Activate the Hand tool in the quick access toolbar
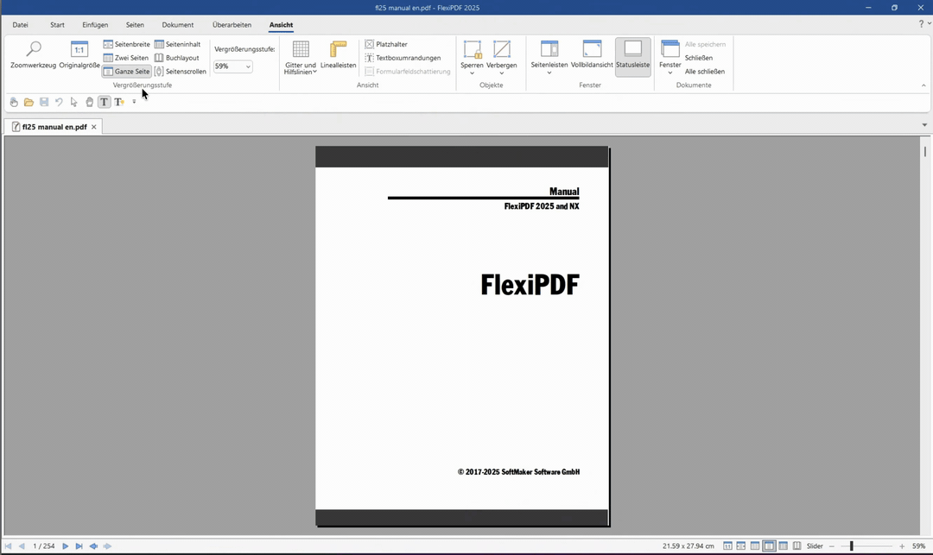Viewport: 933px width, 555px height. pos(13,102)
